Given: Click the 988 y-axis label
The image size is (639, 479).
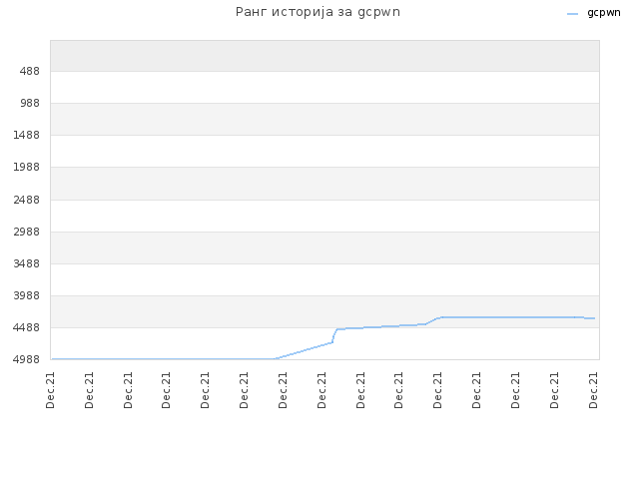Looking at the screenshot, I should tap(30, 103).
